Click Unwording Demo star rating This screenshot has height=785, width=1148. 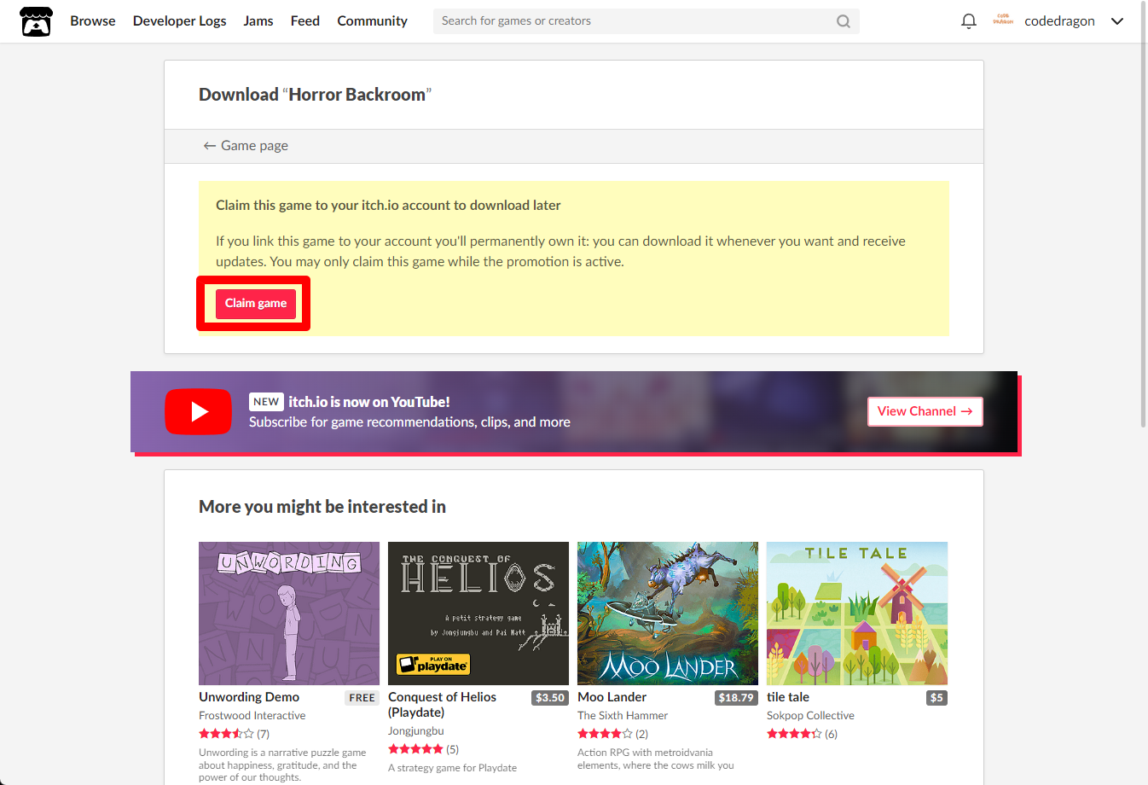coord(226,734)
